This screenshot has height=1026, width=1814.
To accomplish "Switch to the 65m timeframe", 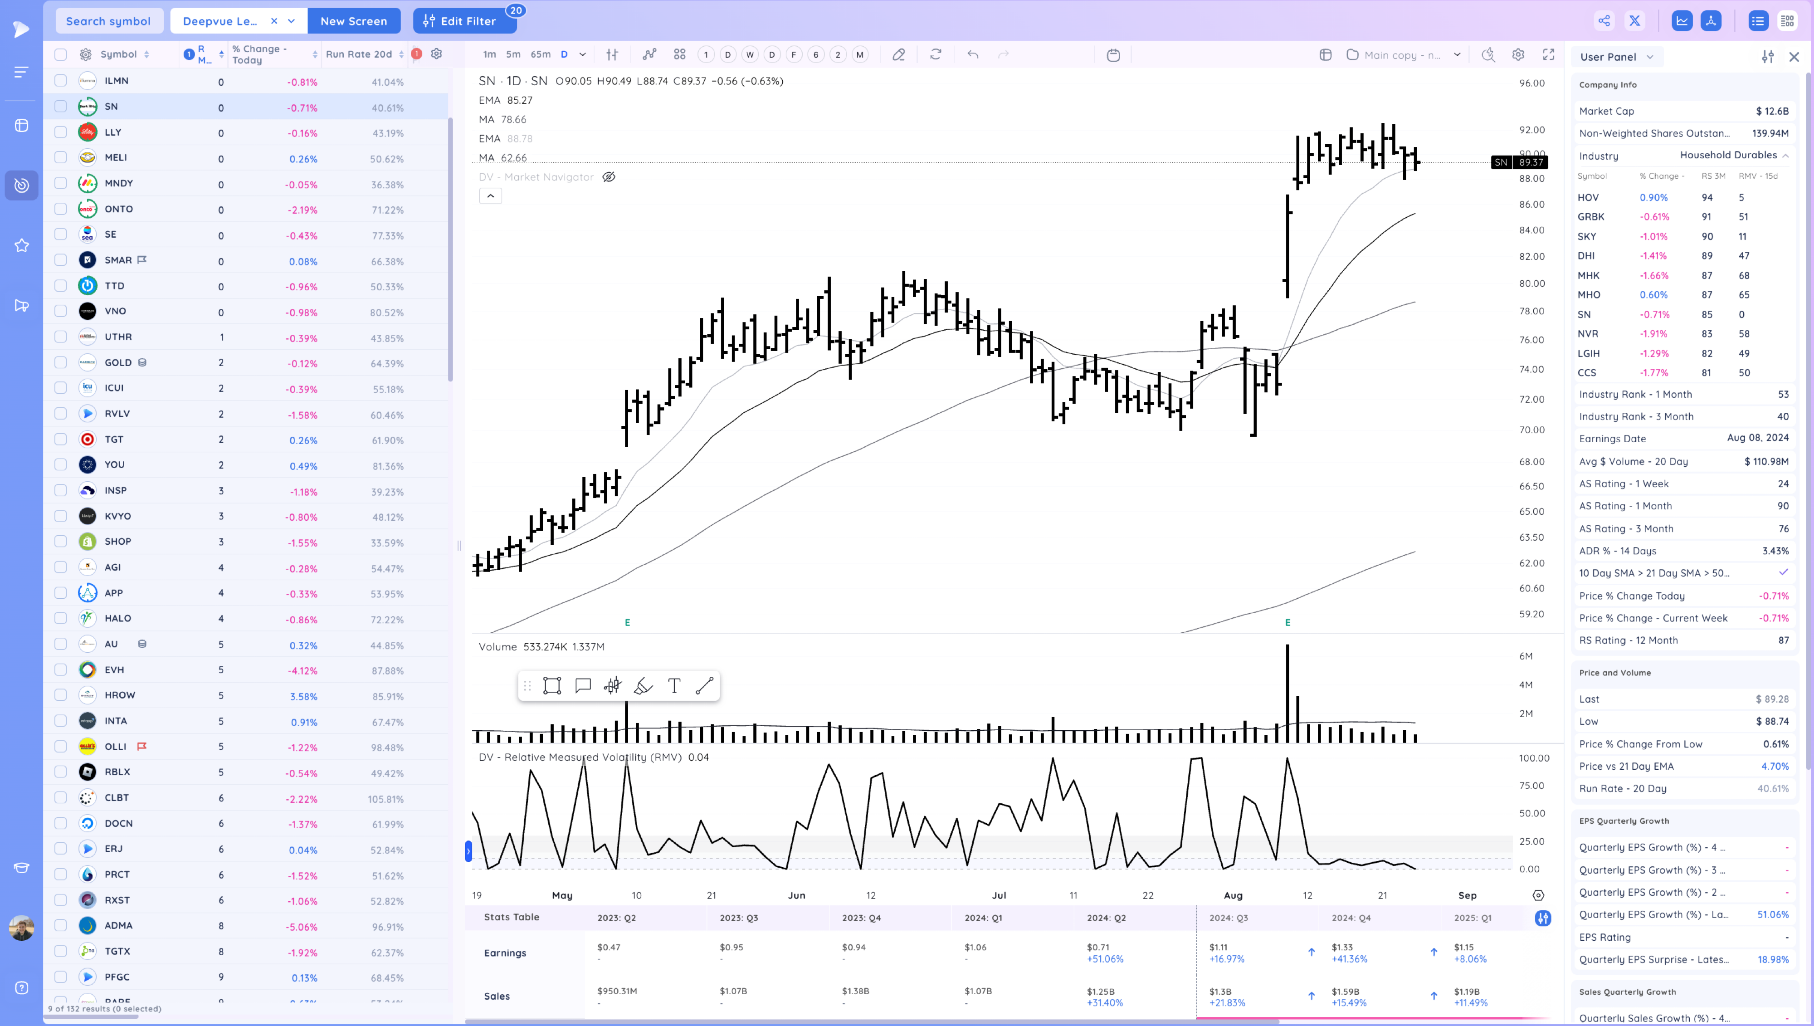I will coord(540,54).
